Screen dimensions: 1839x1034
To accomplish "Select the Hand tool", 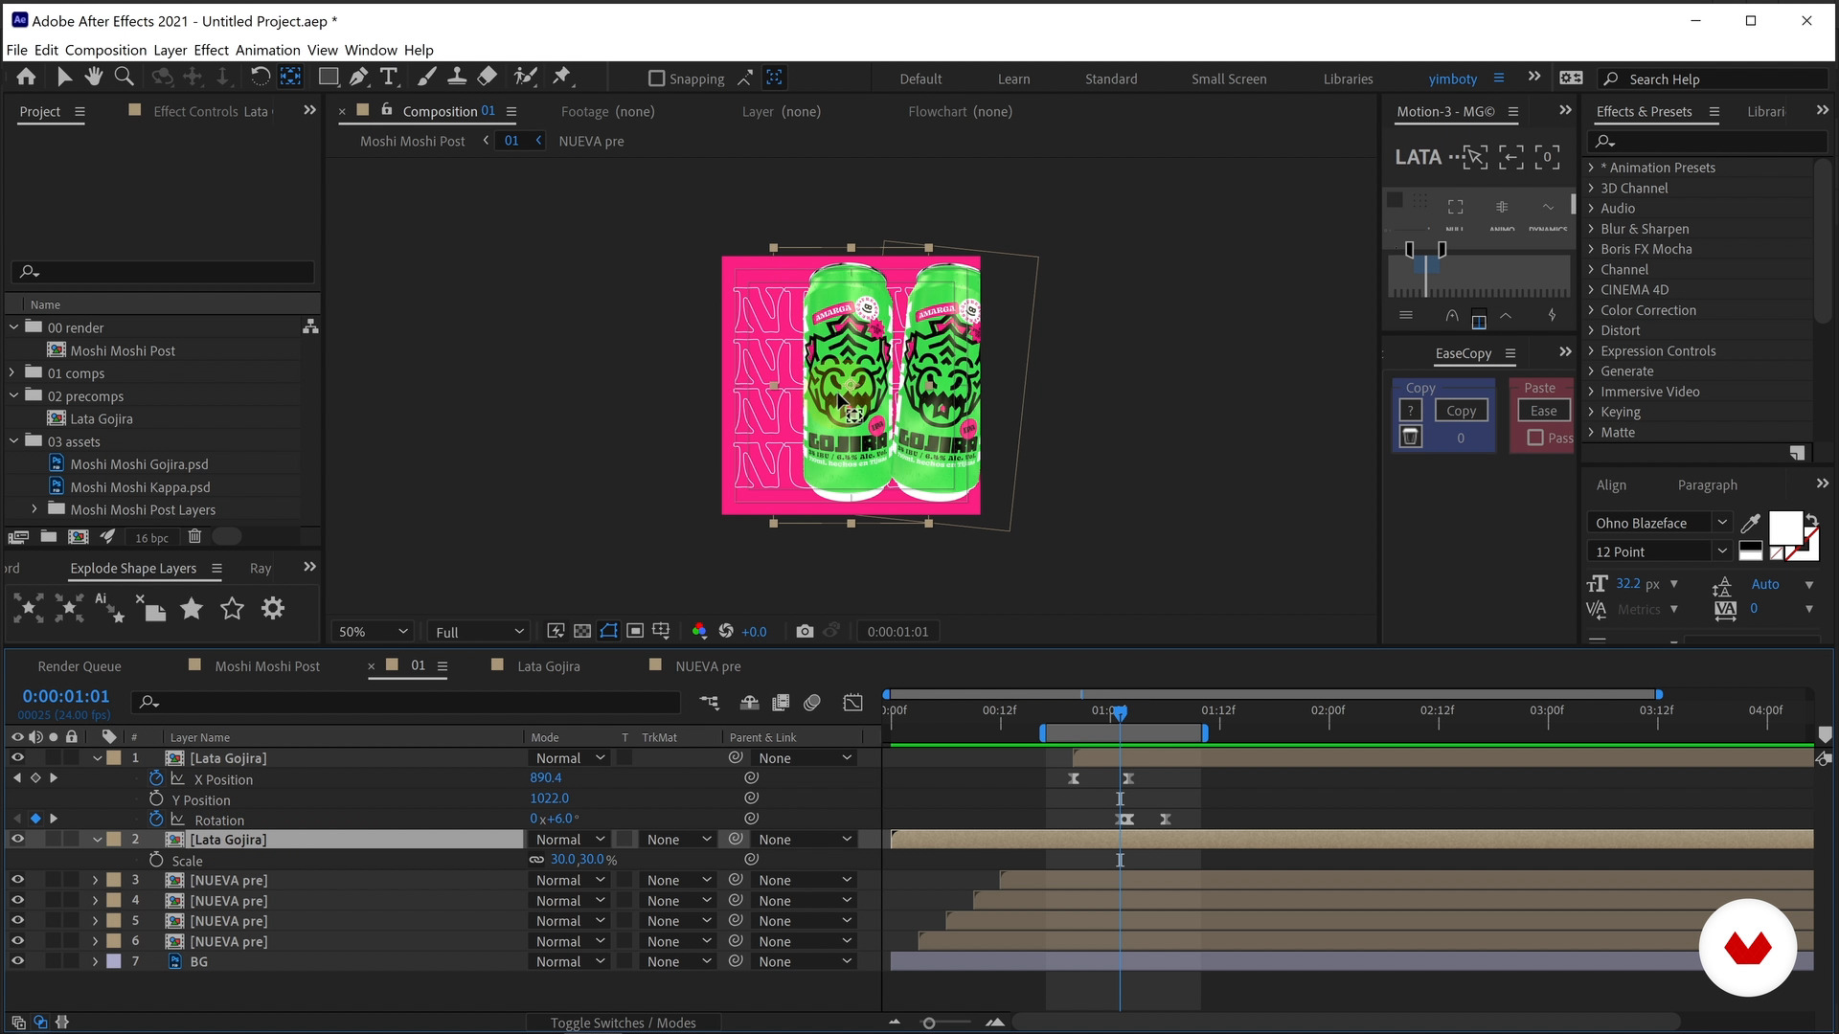I will pos(93,78).
